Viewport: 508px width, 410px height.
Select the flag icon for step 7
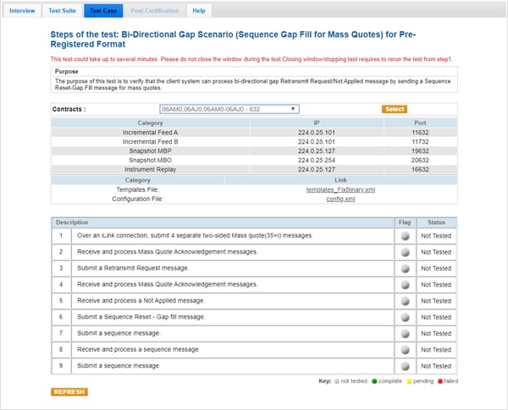404,333
